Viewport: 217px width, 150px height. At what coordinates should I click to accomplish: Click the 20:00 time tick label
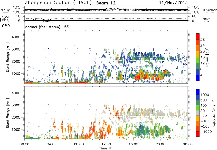[161, 144]
